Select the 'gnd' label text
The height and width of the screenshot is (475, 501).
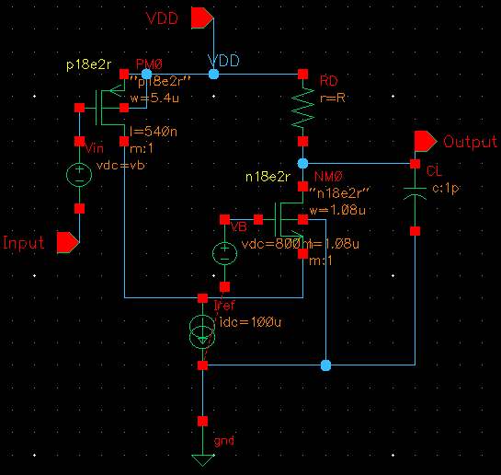224,441
